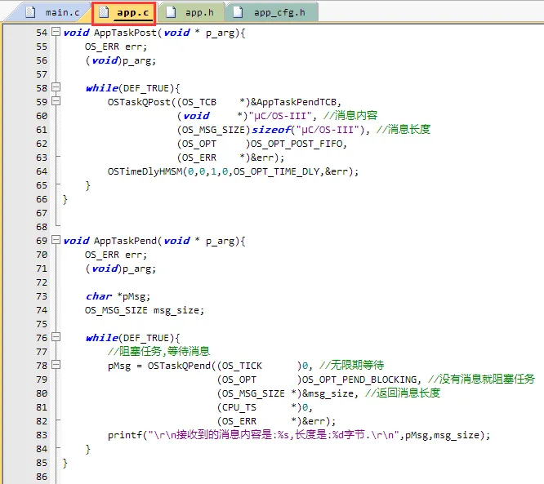Screen dimensions: 544x484
Task: Collapse the AppTaskPost function at line 54
Action: pyautogui.click(x=56, y=32)
